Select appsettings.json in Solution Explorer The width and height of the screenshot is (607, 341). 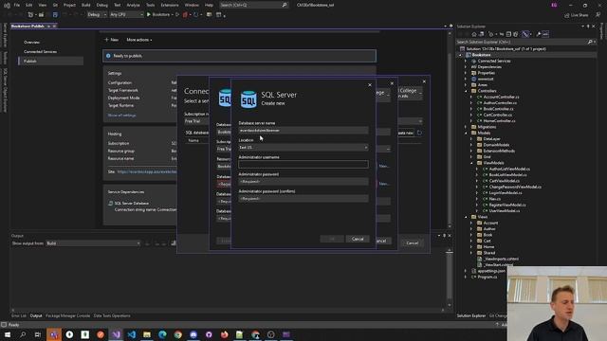pos(491,271)
